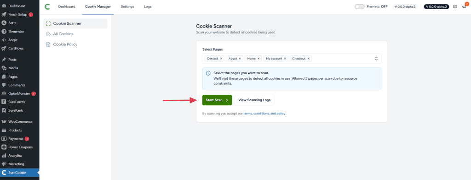This screenshot has width=471, height=180.
Task: Switch to the Dashboard tab in header
Action: pos(67,6)
